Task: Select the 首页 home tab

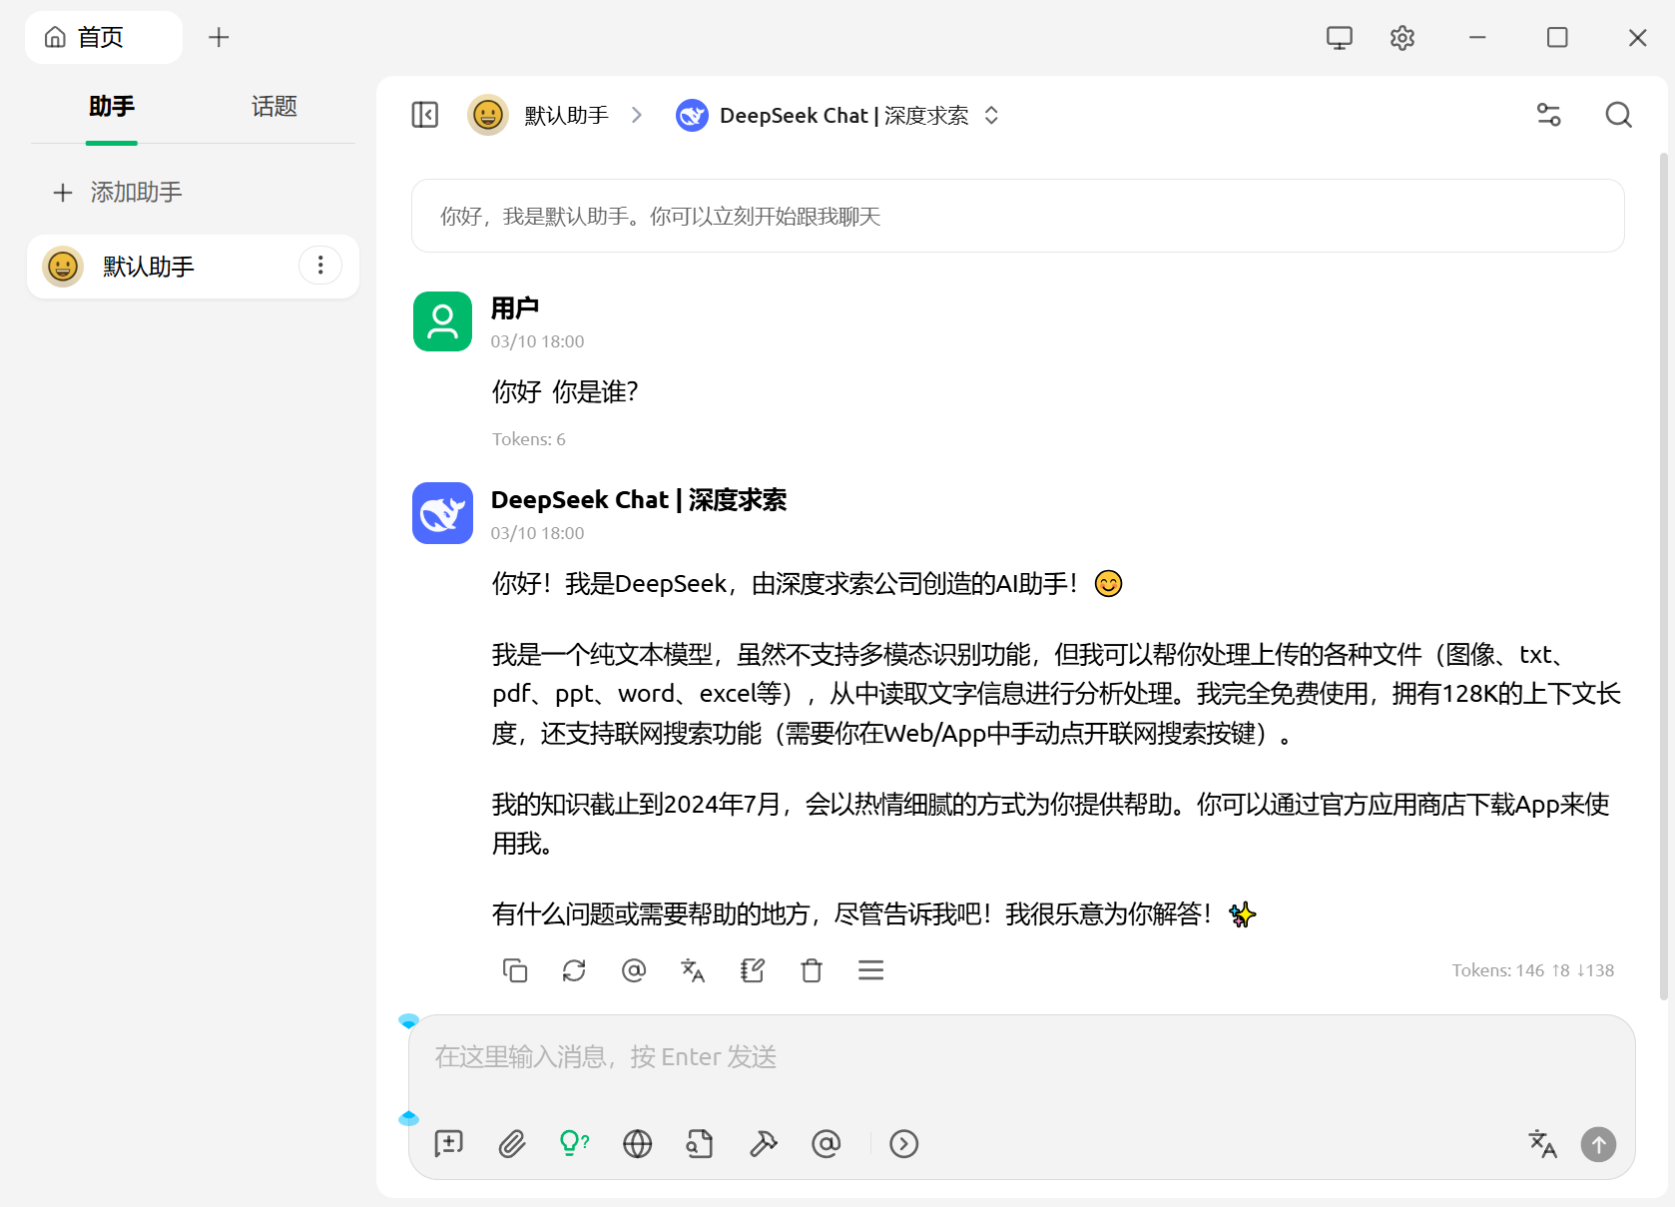Action: 102,38
